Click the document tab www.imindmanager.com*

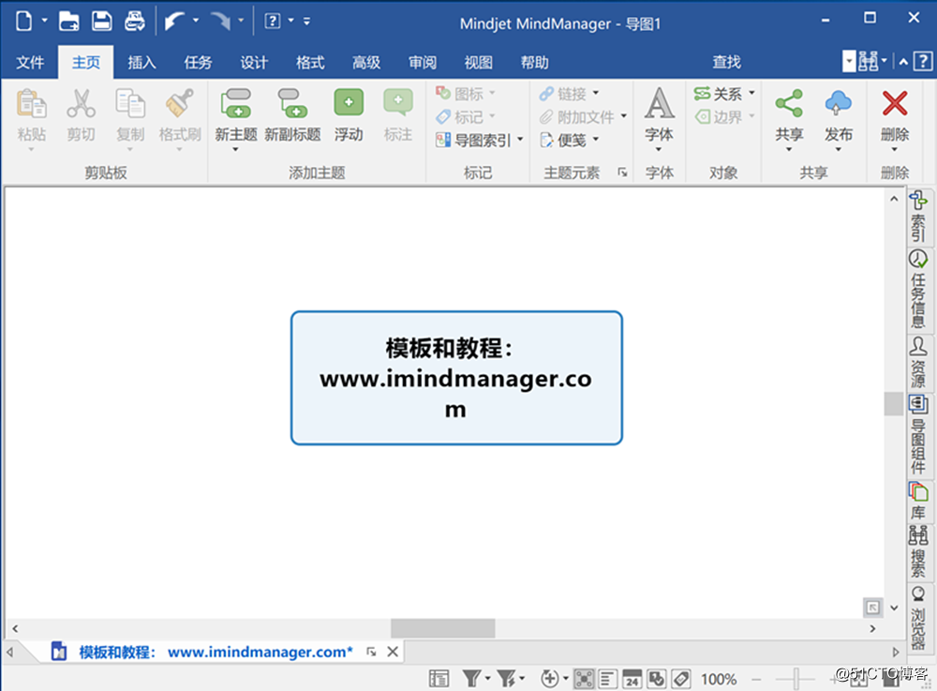pyautogui.click(x=216, y=652)
